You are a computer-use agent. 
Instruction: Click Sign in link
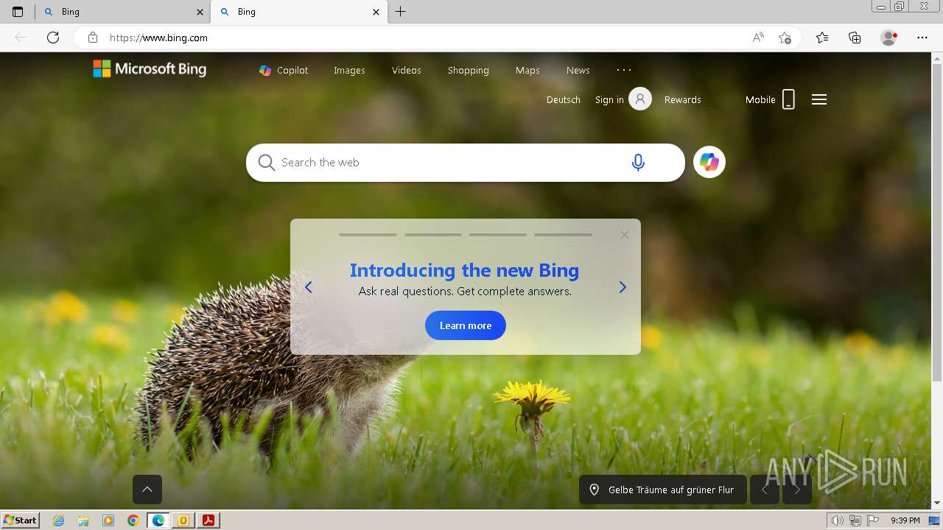[609, 99]
